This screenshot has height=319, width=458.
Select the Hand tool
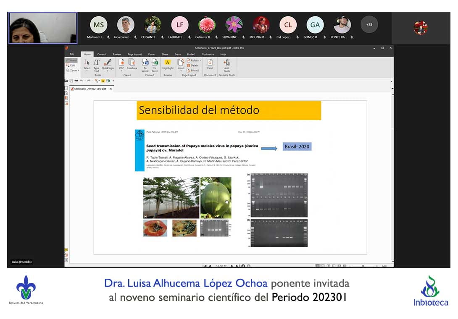(x=71, y=60)
